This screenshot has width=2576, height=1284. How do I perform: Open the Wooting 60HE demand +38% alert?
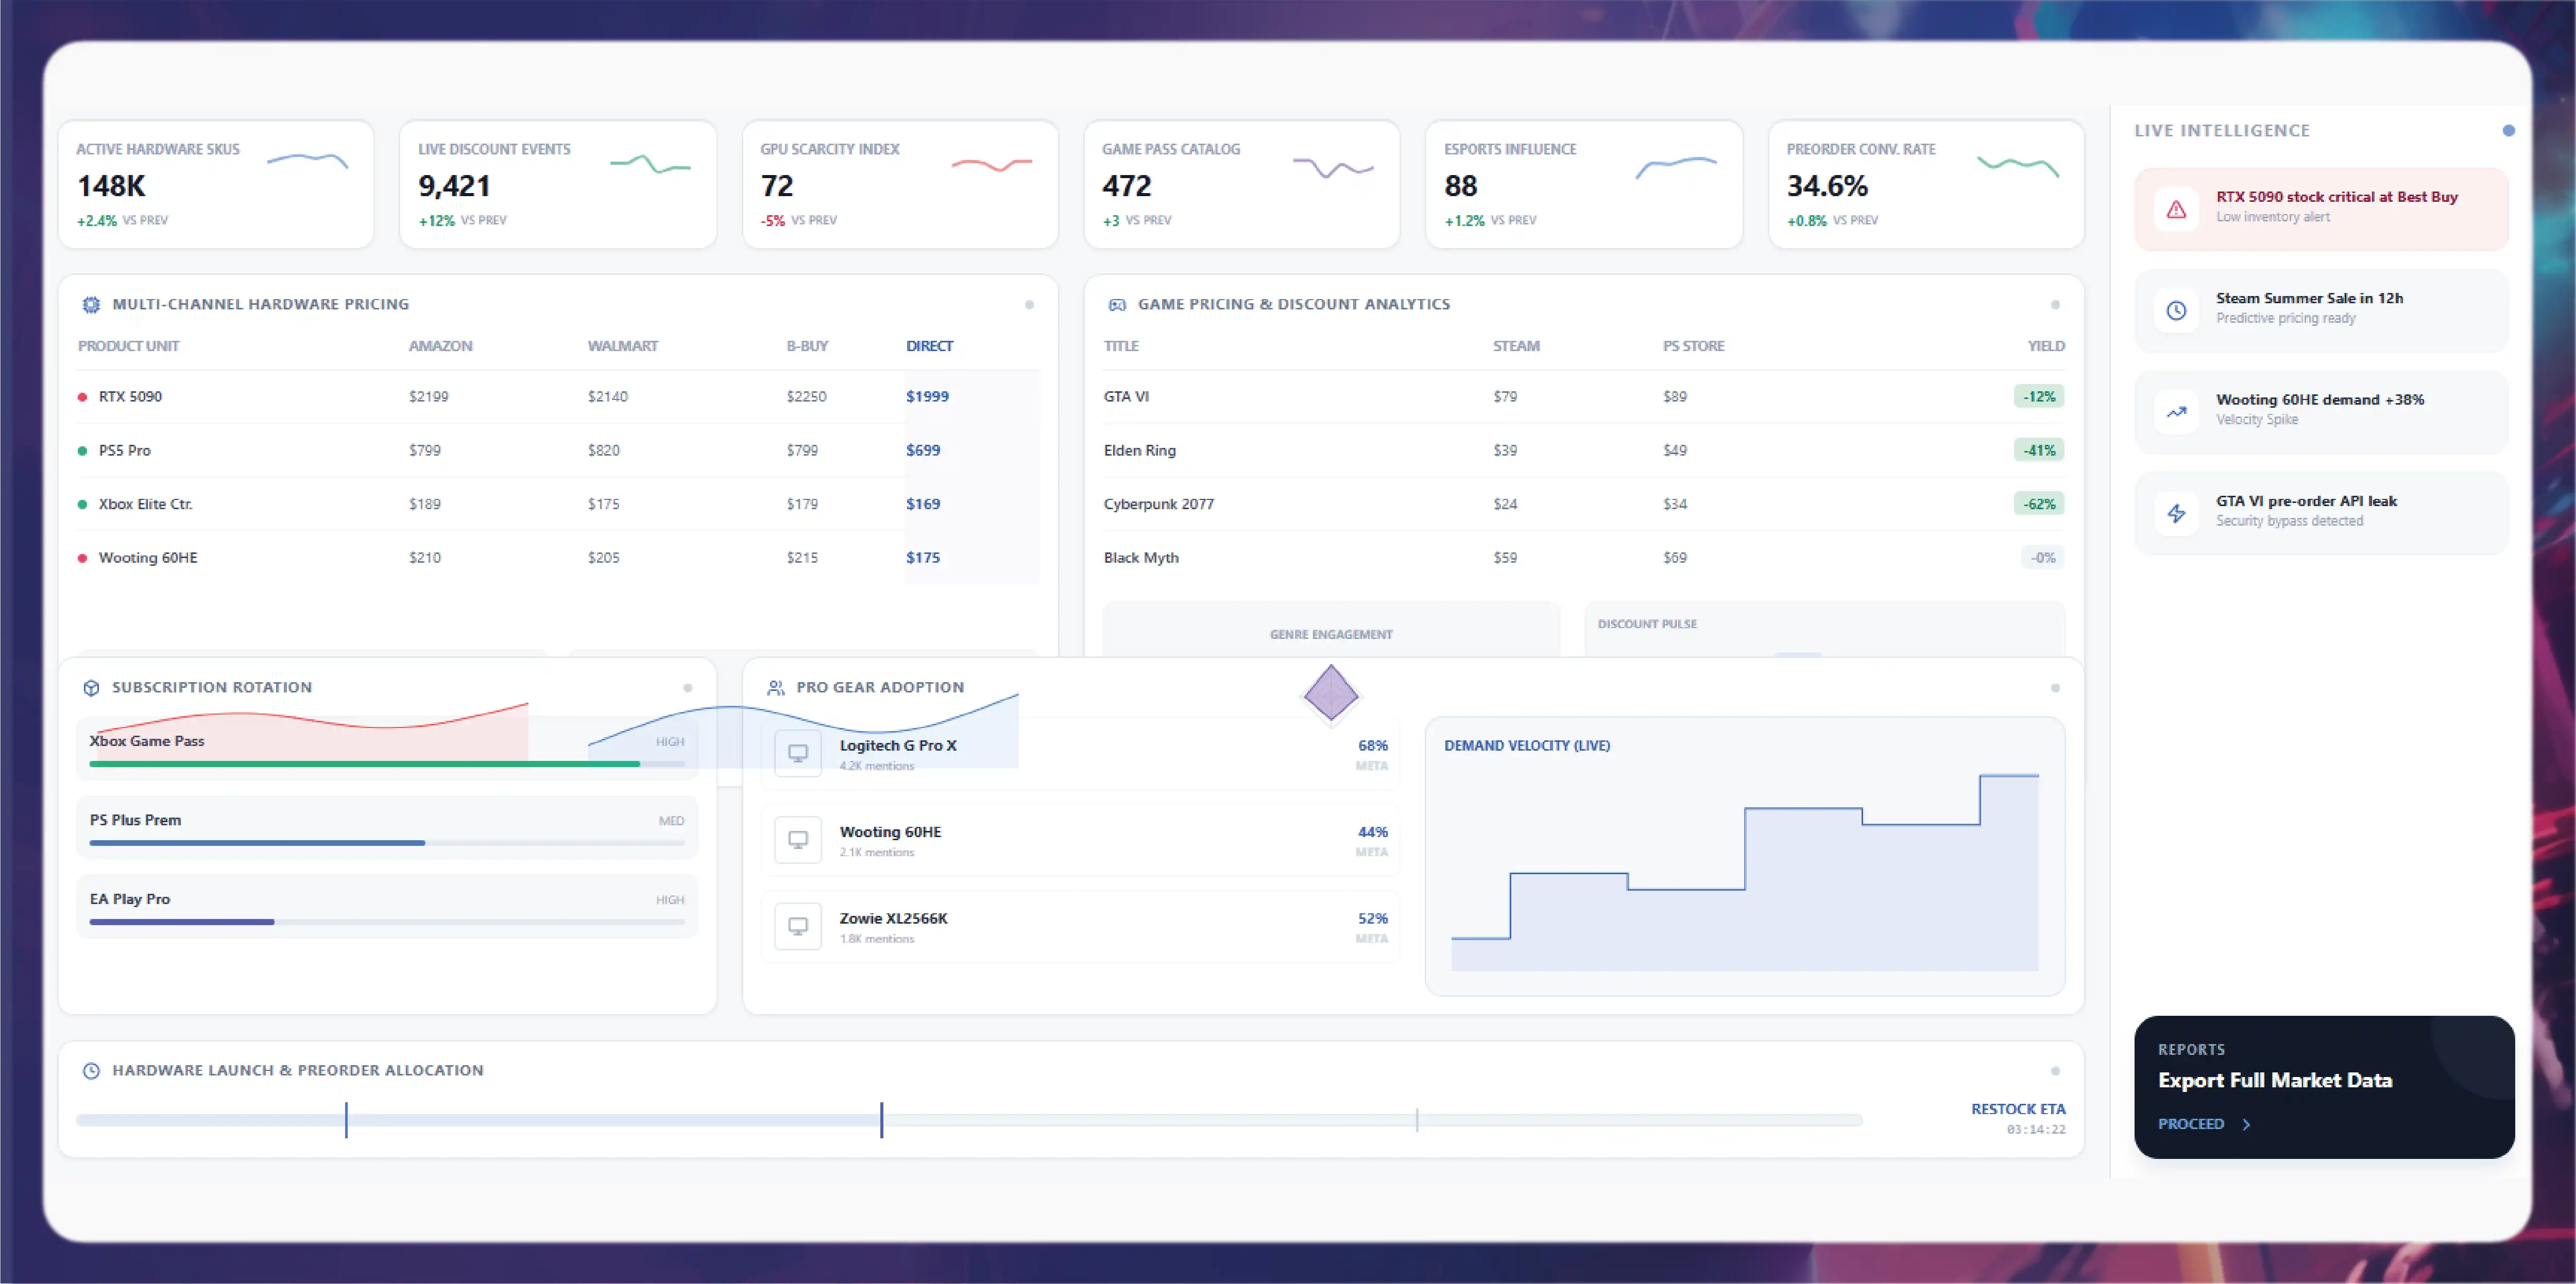[x=2321, y=412]
